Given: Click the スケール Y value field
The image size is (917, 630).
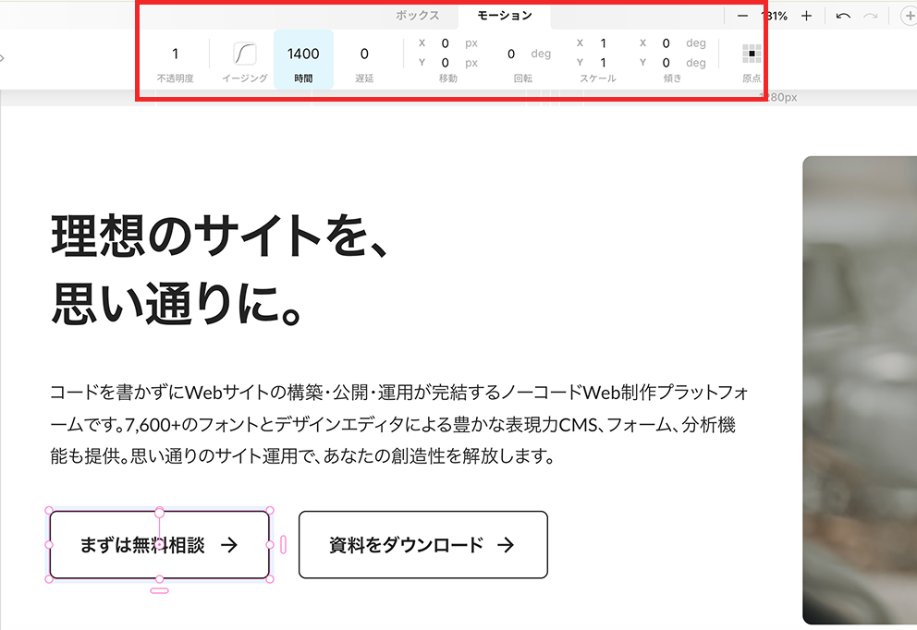Looking at the screenshot, I should tap(604, 63).
